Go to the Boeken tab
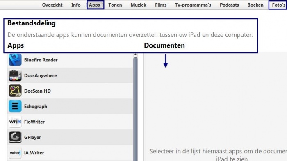The width and height of the screenshot is (287, 161). pyautogui.click(x=255, y=5)
